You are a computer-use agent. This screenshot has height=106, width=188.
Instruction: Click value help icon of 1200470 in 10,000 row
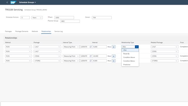[90, 56]
